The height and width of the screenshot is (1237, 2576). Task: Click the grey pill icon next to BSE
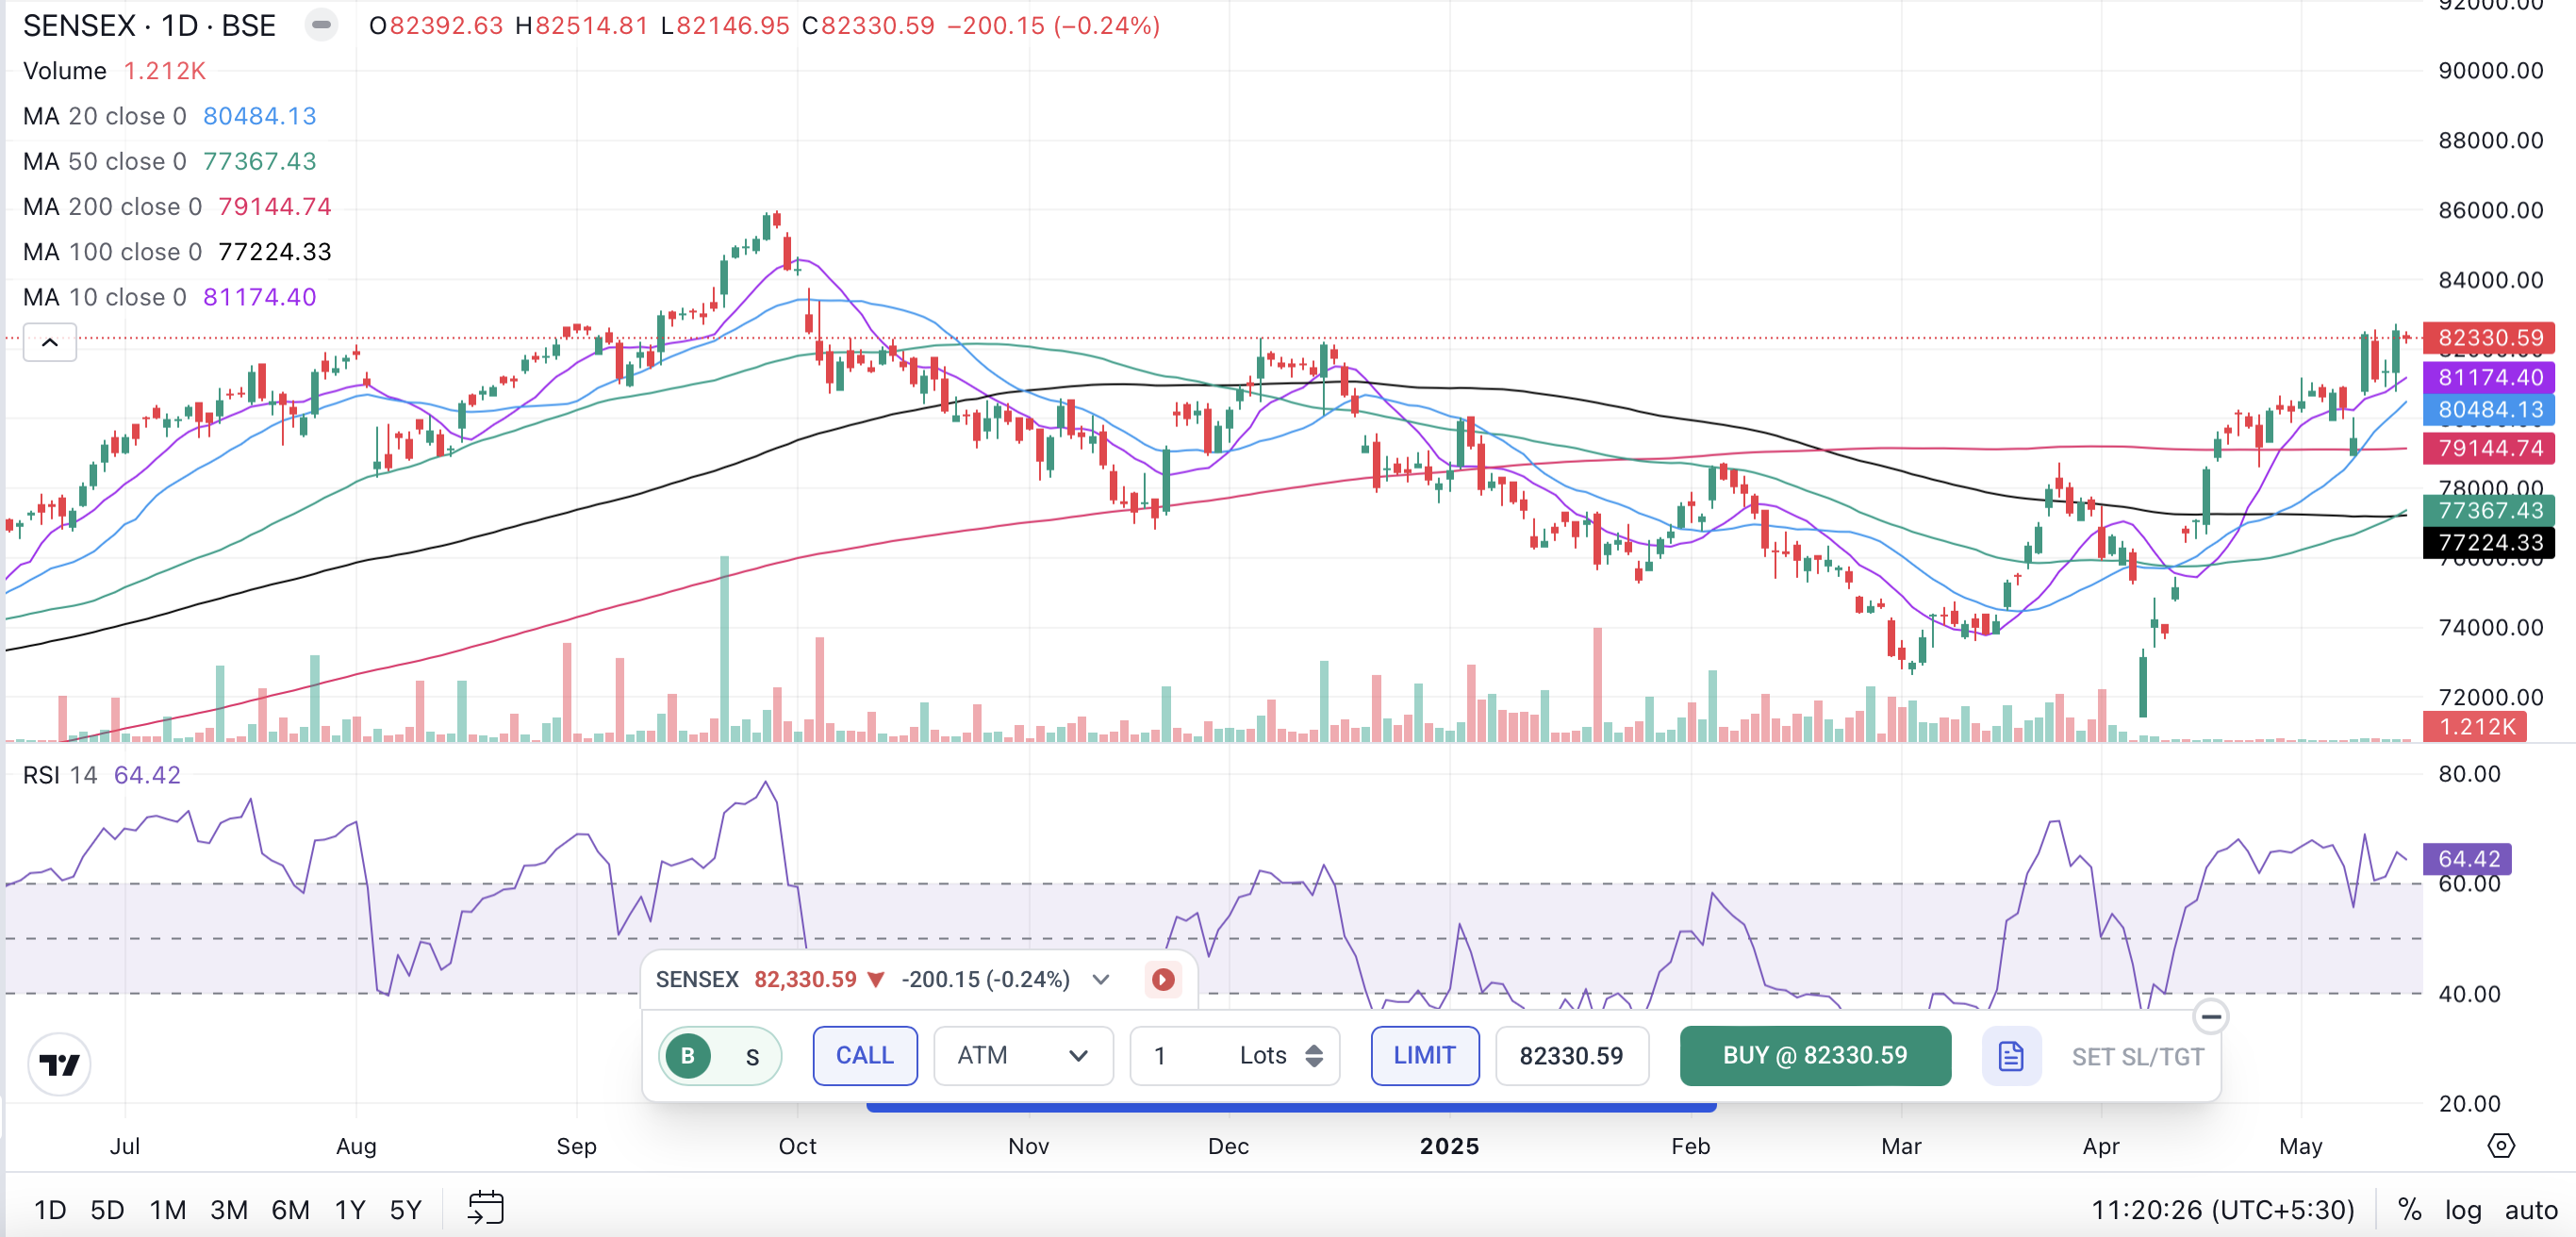321,25
